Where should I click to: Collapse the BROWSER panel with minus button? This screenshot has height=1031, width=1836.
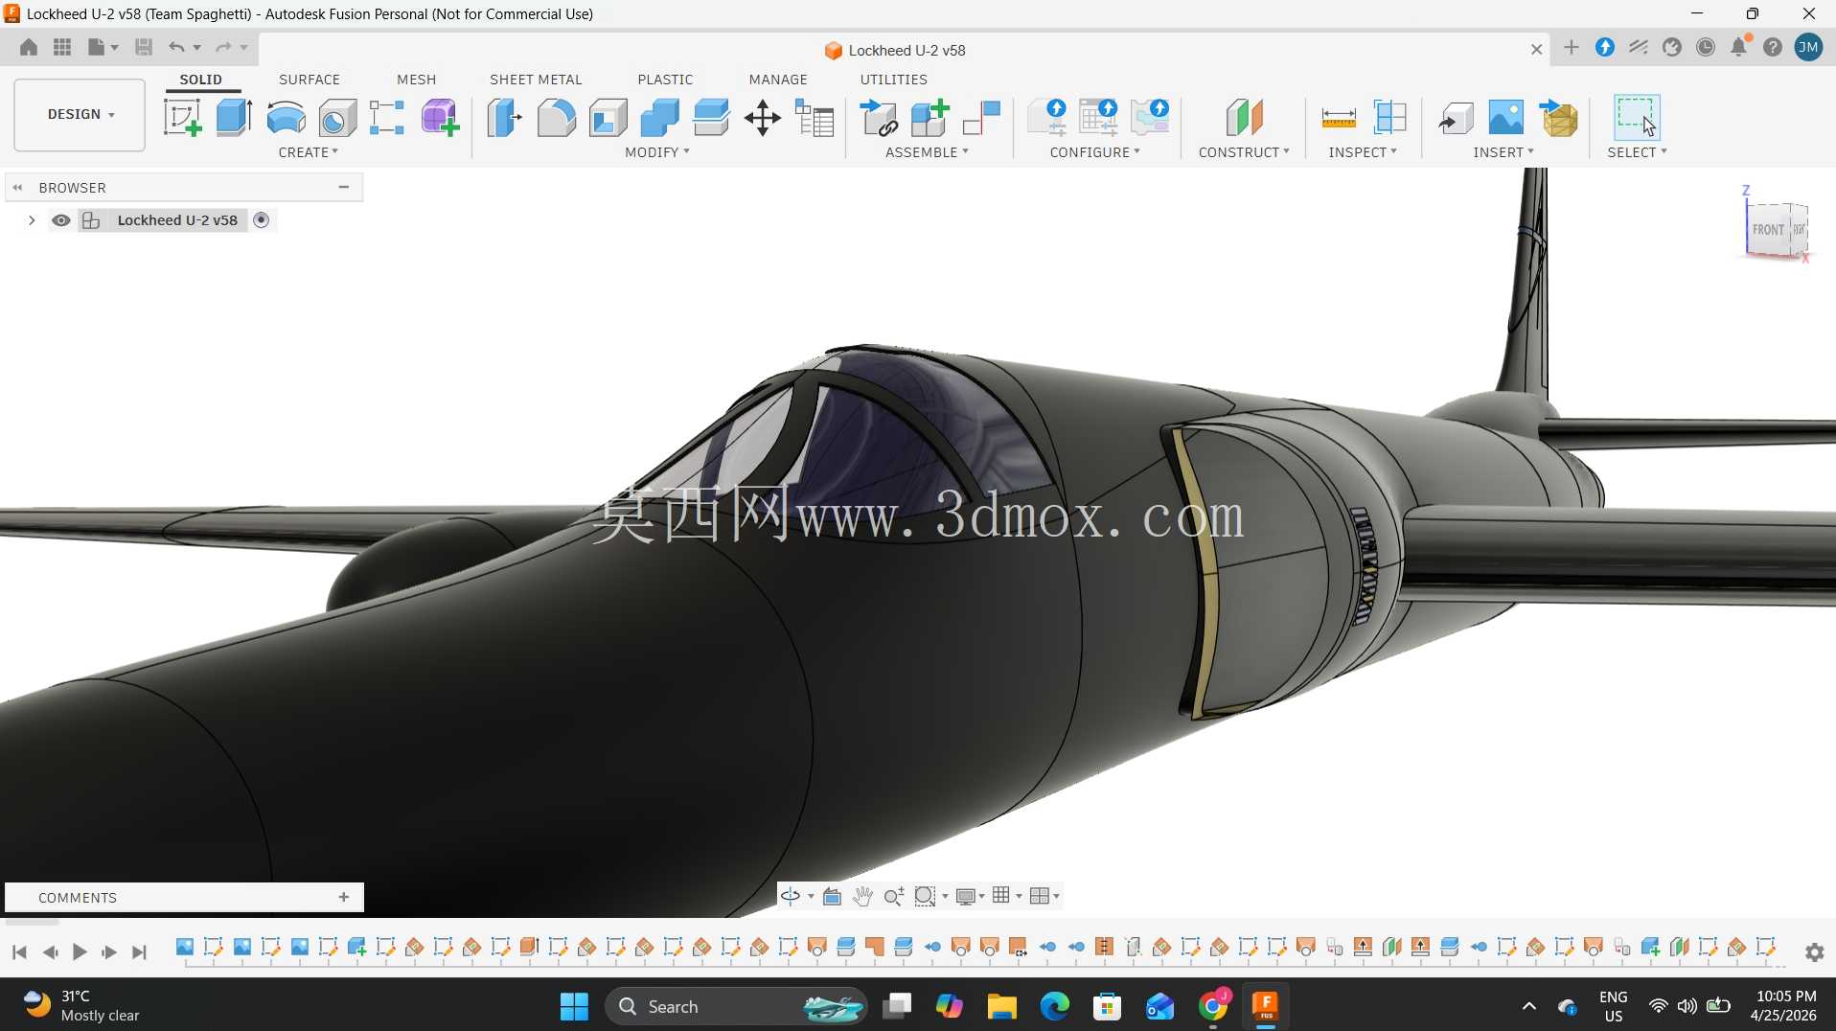coord(343,187)
